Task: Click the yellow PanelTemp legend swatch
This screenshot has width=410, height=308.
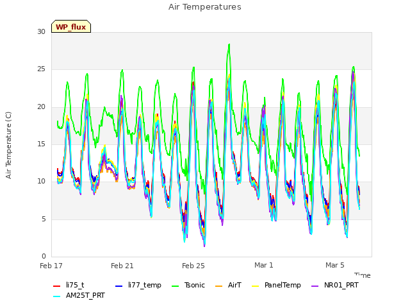Action: pos(255,286)
